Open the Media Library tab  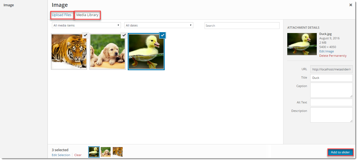(x=87, y=15)
